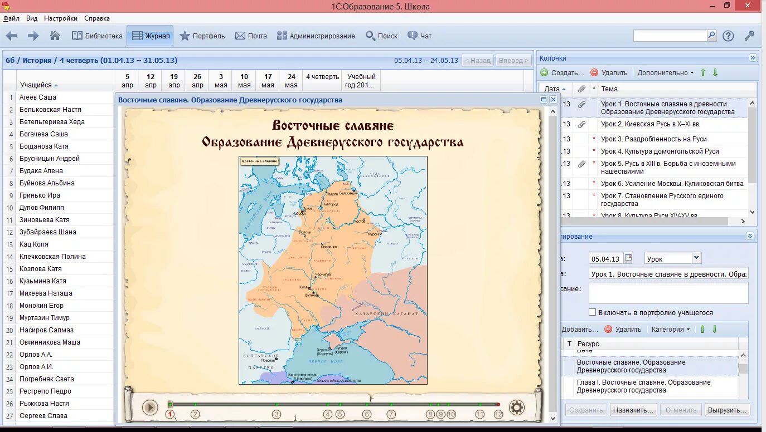
Task: Click the empty description text area
Action: click(668, 293)
